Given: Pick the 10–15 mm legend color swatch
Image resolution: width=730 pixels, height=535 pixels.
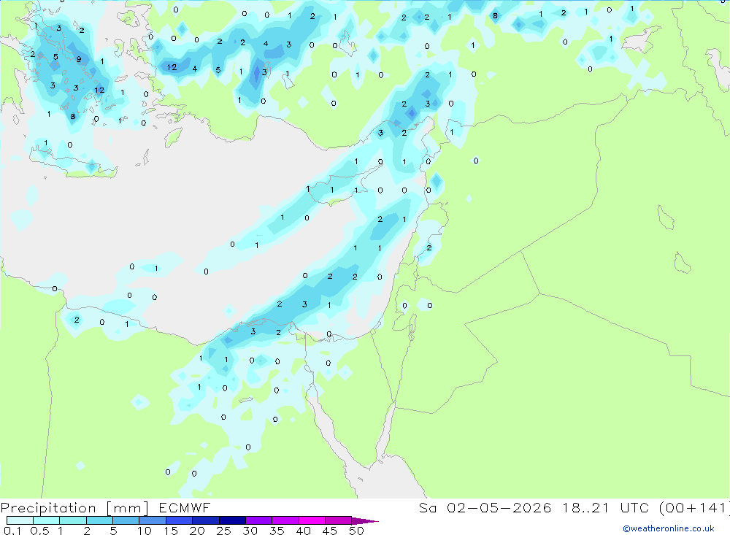Looking at the screenshot, I should (153, 520).
